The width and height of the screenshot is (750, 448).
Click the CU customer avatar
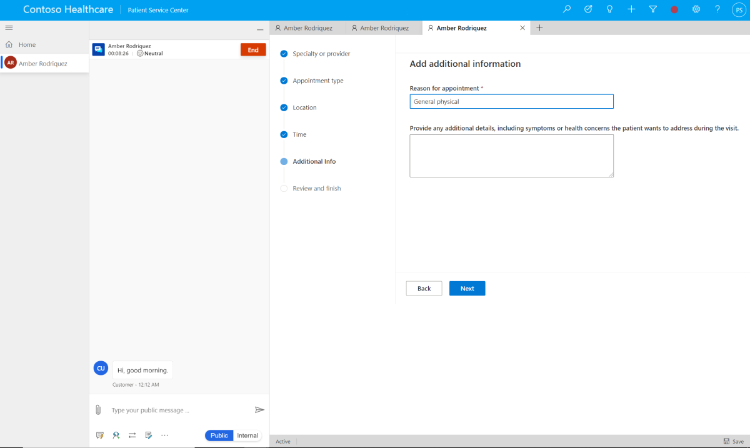point(100,368)
